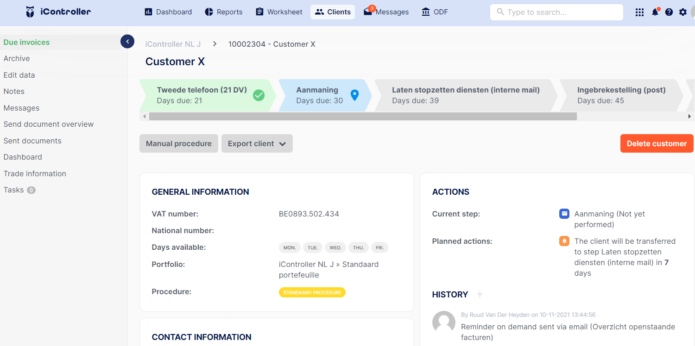Open Sent documents in sidebar

(x=32, y=141)
